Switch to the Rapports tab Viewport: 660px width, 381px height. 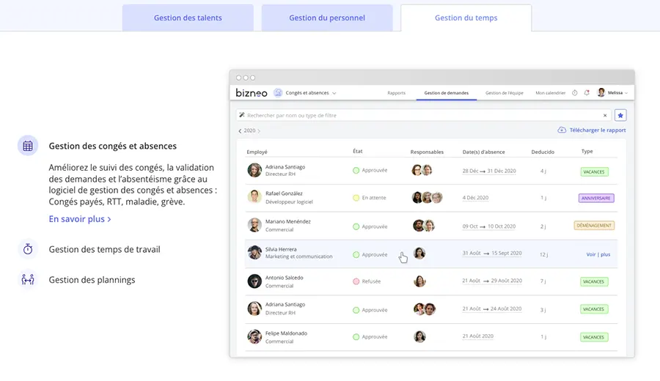(397, 93)
